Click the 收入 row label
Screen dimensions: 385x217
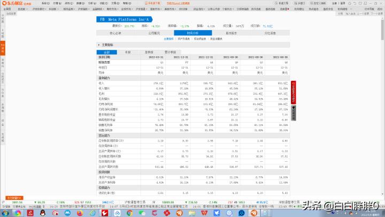[101, 83]
